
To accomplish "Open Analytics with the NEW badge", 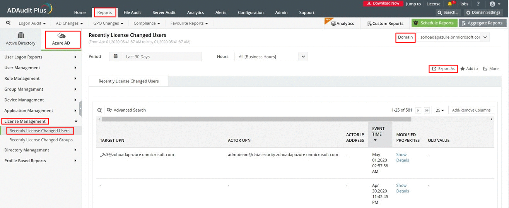I will coord(343,23).
